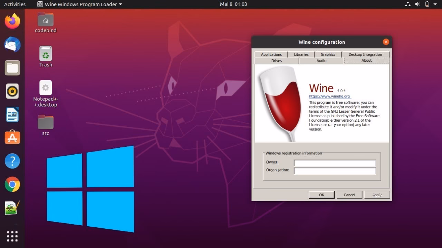Open the Notepad++ icon in dock
442x248 pixels.
point(12,207)
